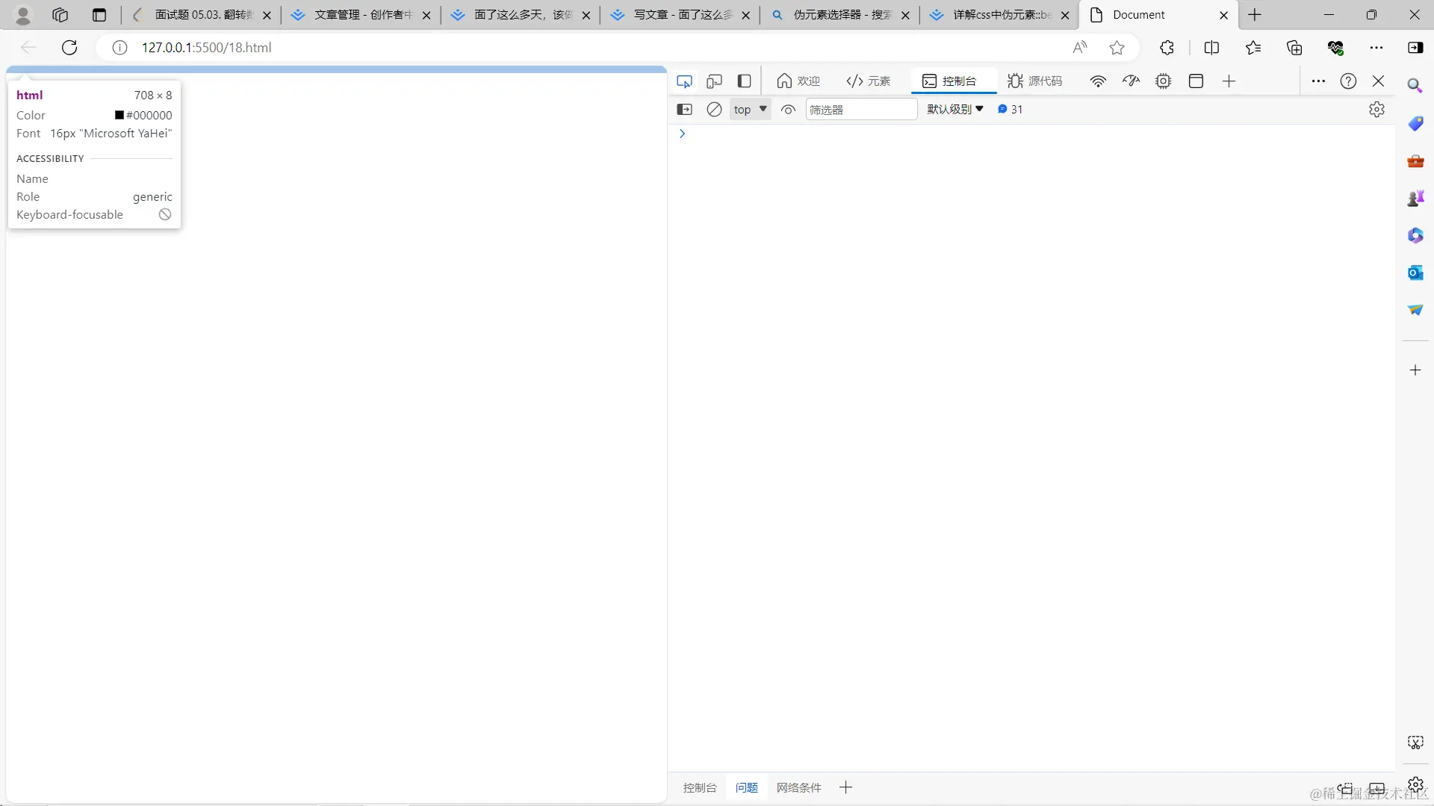Click the clear console icon
Screen dimensions: 1434x806
714,110
